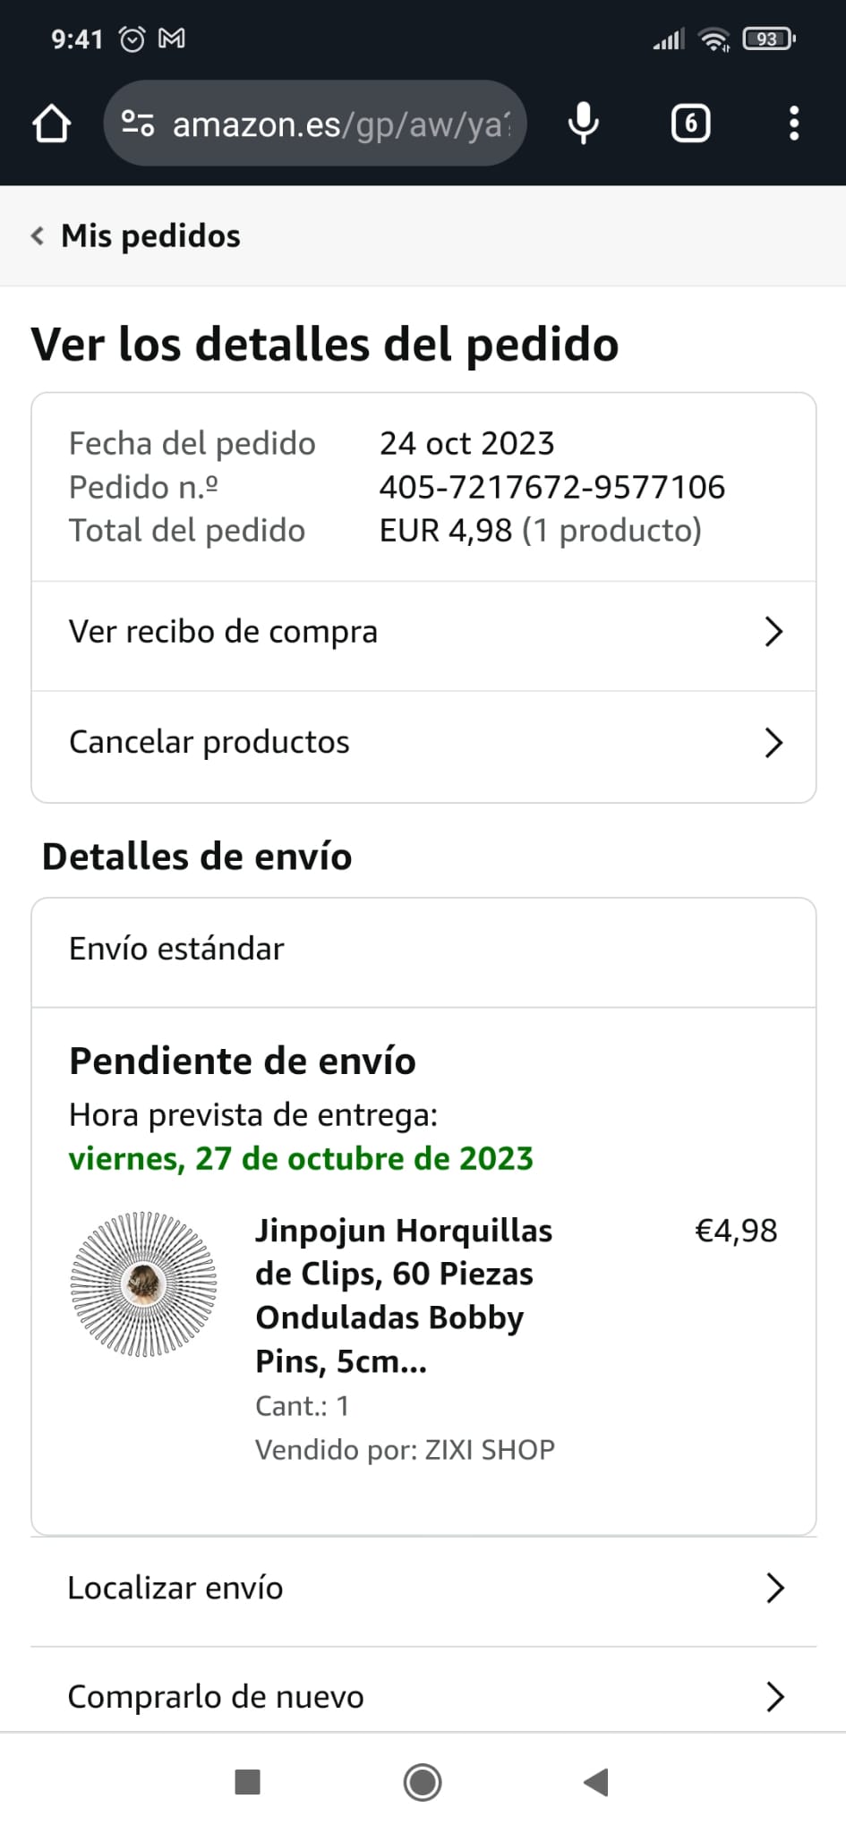The width and height of the screenshot is (846, 1833).
Task: Open the browser three-dot menu
Action: [793, 124]
